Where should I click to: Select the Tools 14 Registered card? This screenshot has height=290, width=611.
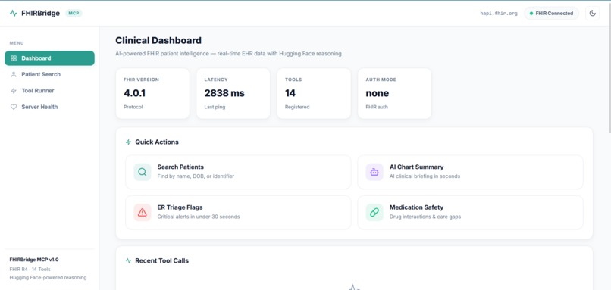pyautogui.click(x=314, y=93)
